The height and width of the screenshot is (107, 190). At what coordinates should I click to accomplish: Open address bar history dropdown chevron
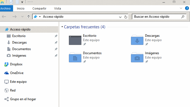(120, 17)
